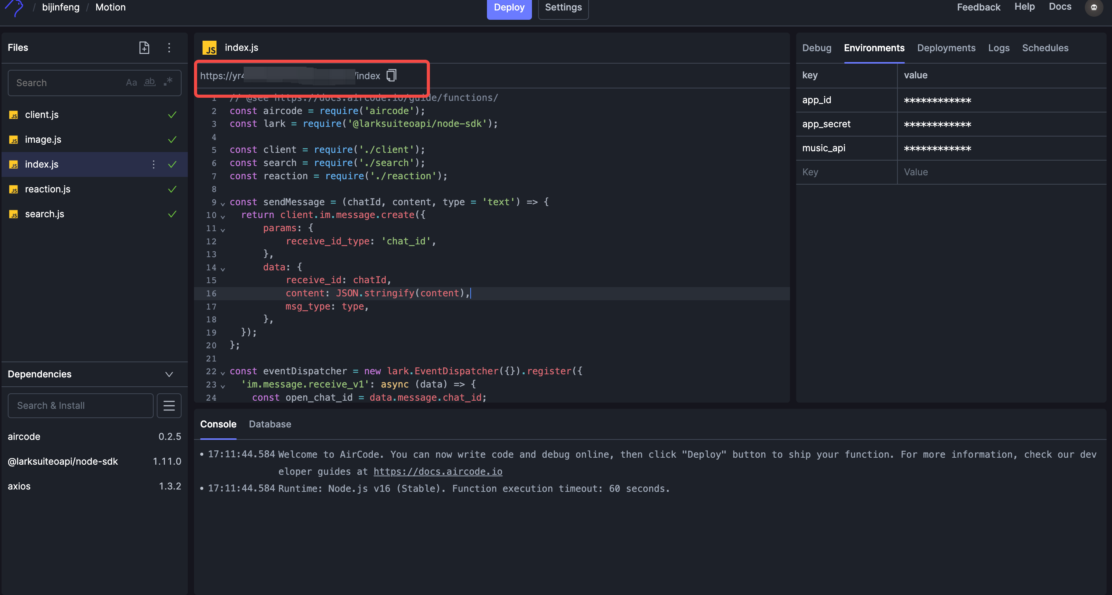The image size is (1112, 595).
Task: Toggle whole word match in search
Action: 149,82
